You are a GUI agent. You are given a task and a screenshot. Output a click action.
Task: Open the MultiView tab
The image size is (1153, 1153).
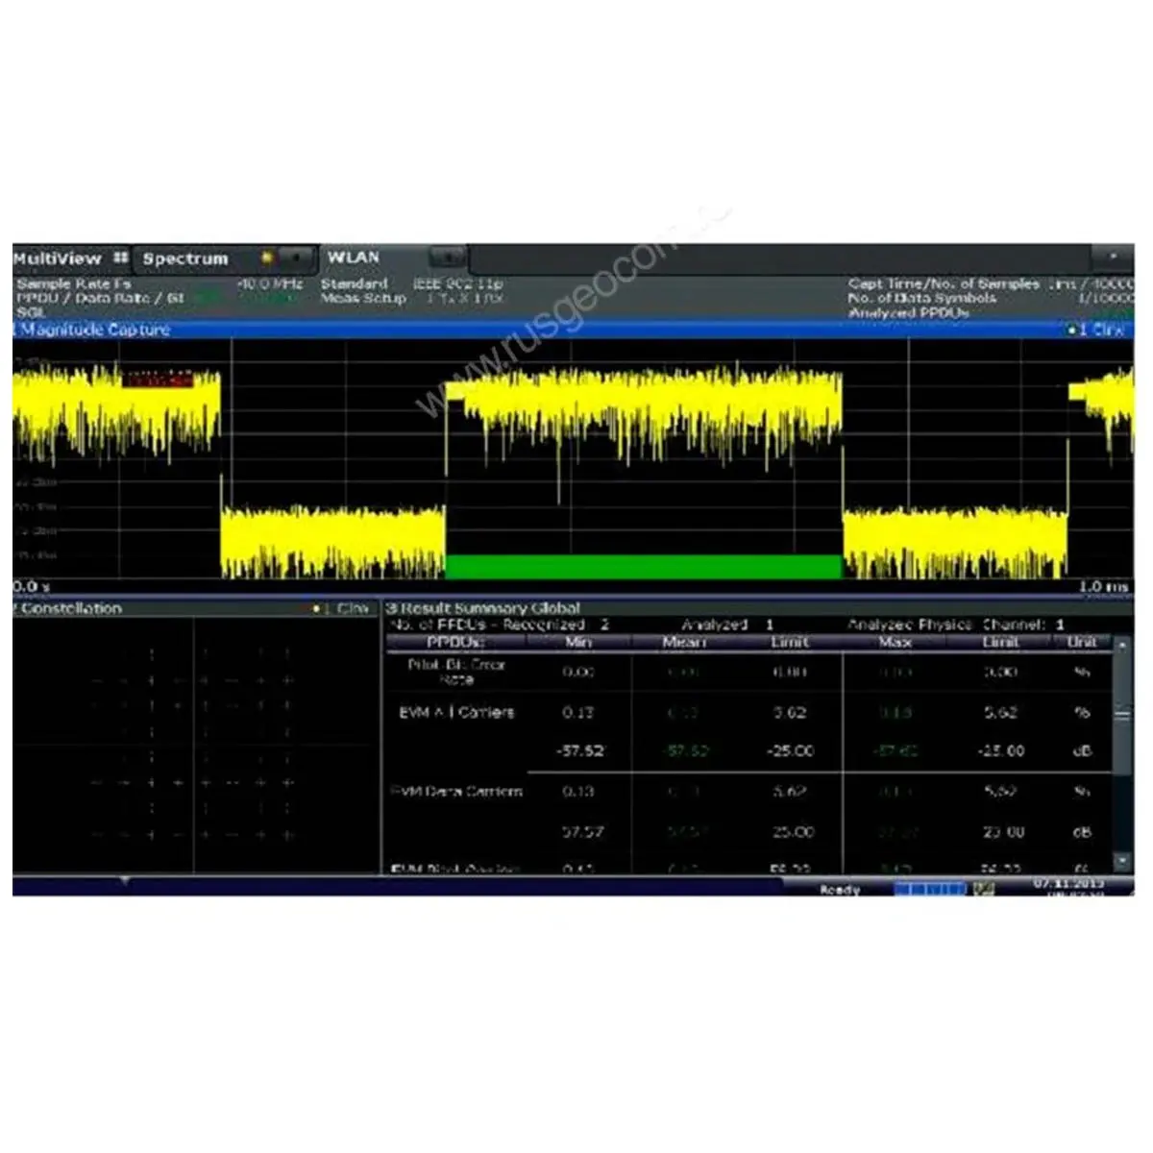click(x=58, y=258)
